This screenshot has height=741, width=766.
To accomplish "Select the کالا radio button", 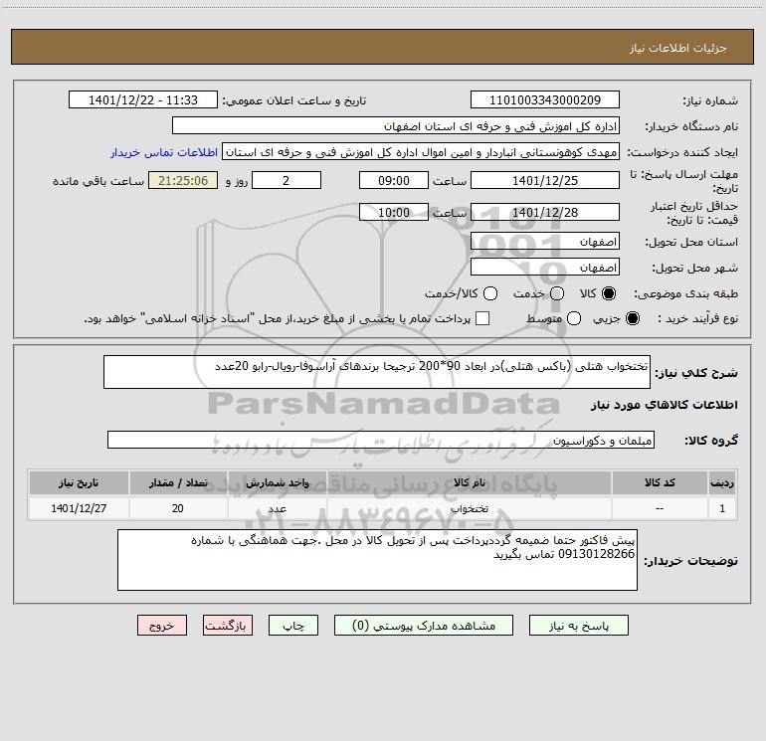I will [609, 293].
